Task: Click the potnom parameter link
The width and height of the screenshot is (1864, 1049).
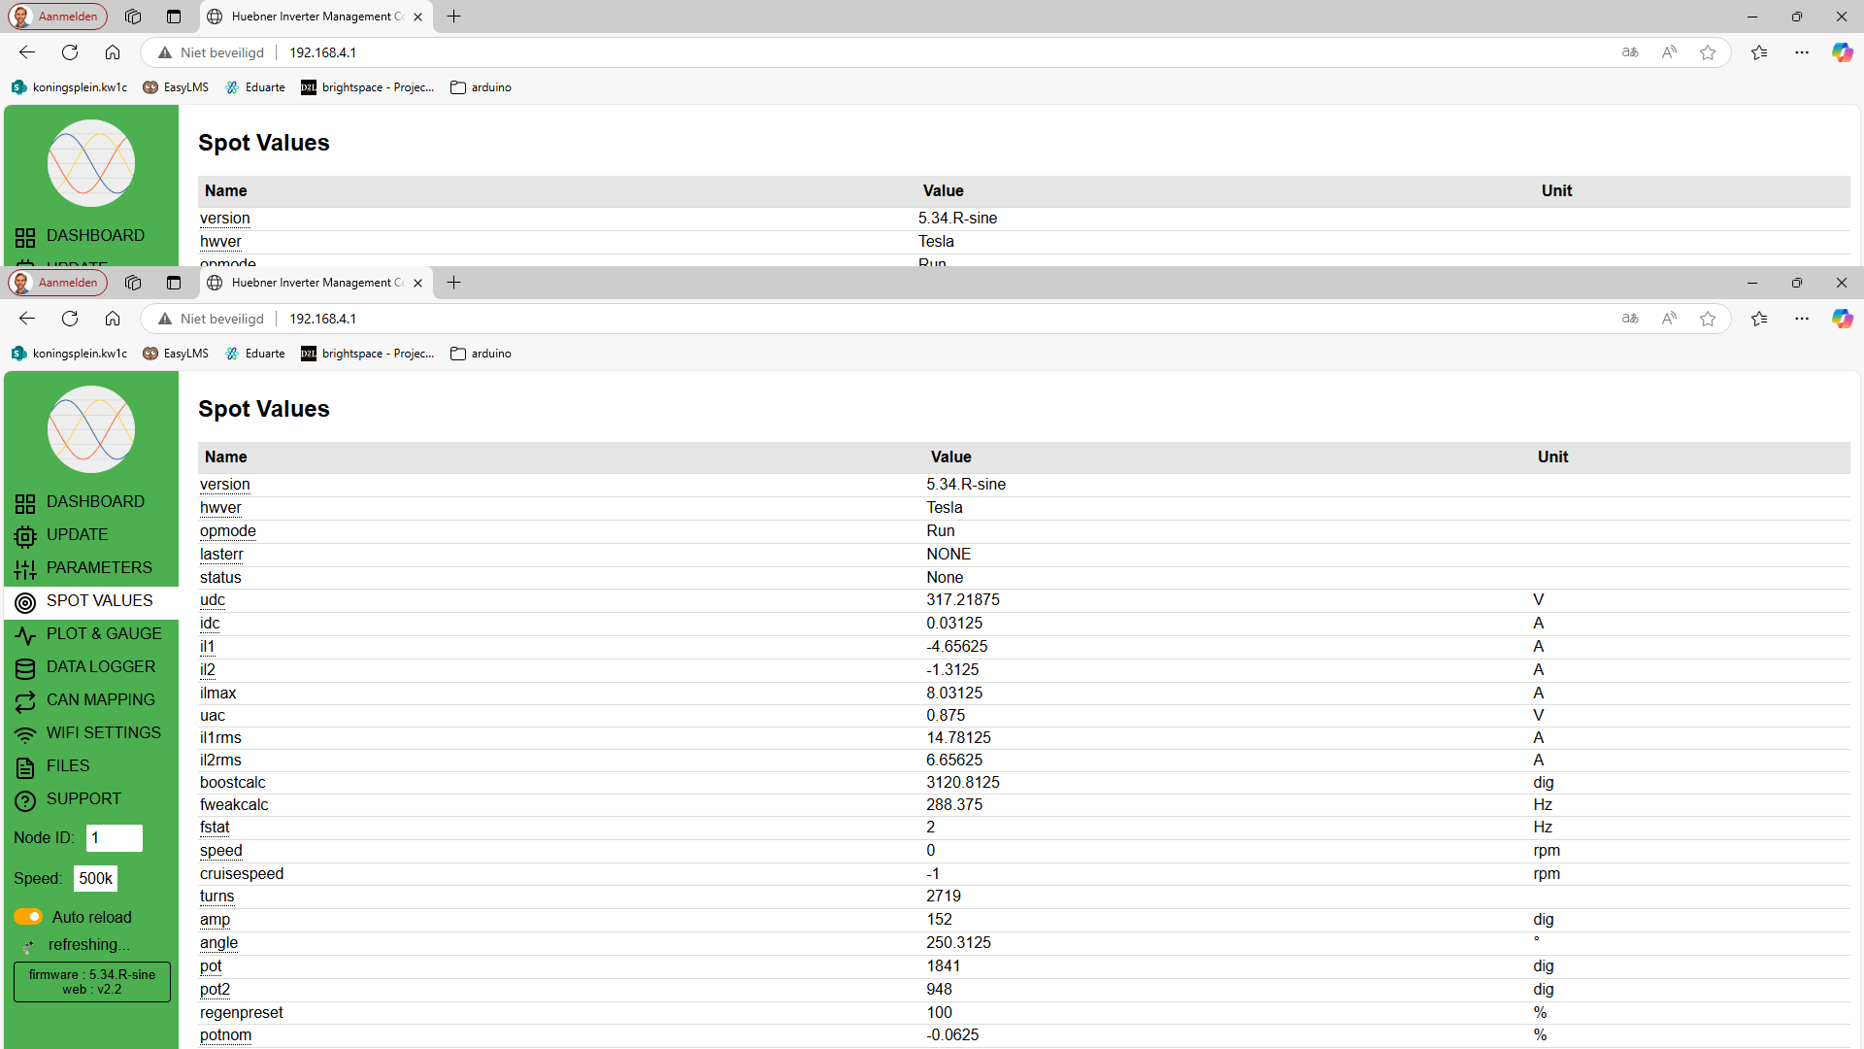Action: click(225, 1034)
